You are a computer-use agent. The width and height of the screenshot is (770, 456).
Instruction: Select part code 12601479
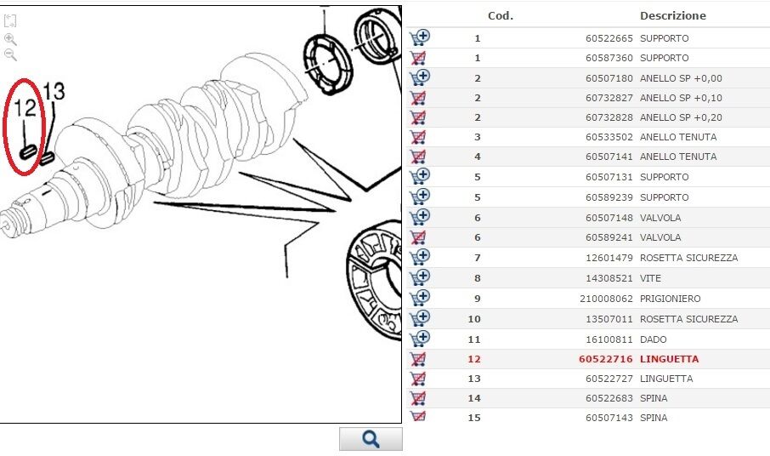tap(609, 258)
